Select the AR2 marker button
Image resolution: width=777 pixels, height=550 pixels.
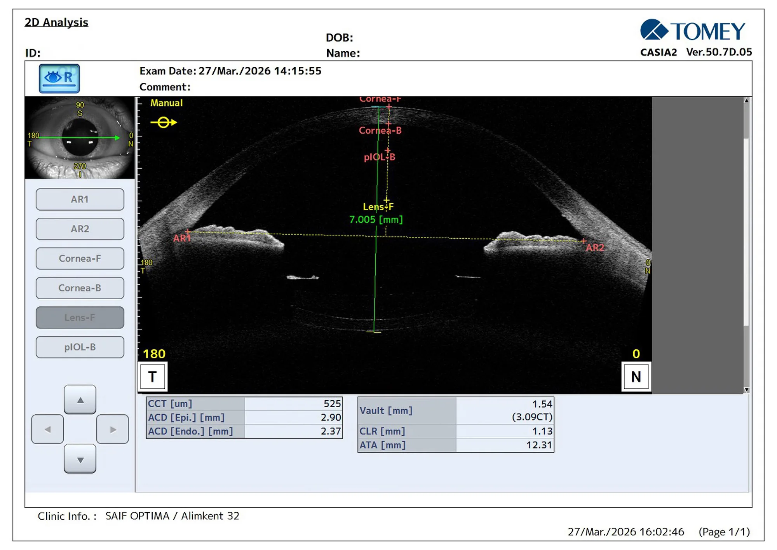tap(80, 229)
